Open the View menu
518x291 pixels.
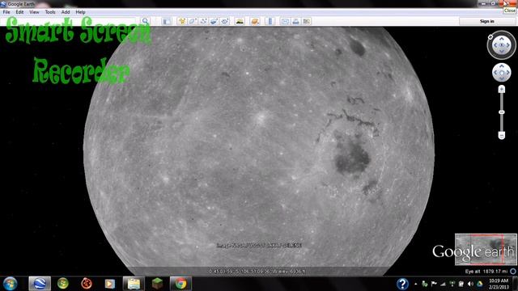[34, 12]
